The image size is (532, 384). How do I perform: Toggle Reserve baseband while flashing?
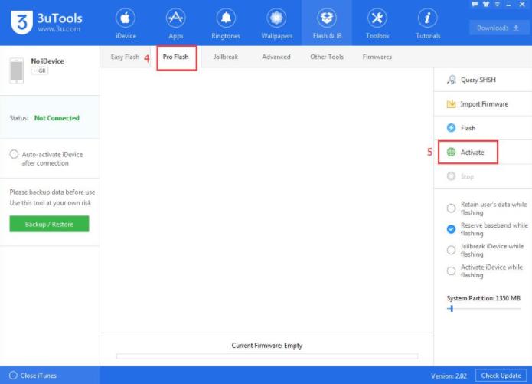451,229
